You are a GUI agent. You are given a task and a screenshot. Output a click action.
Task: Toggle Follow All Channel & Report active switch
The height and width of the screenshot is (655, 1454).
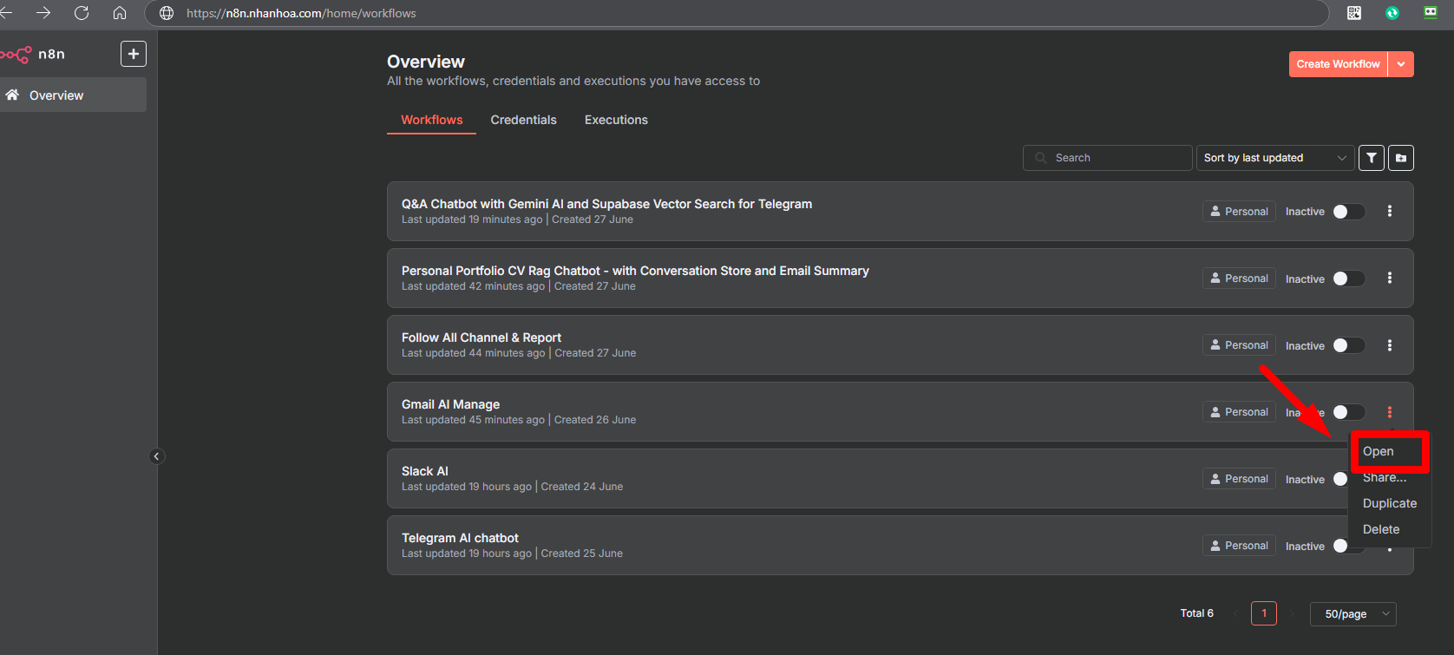tap(1349, 345)
